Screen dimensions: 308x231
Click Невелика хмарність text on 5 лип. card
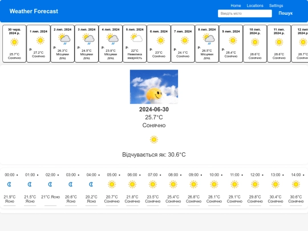135,56
